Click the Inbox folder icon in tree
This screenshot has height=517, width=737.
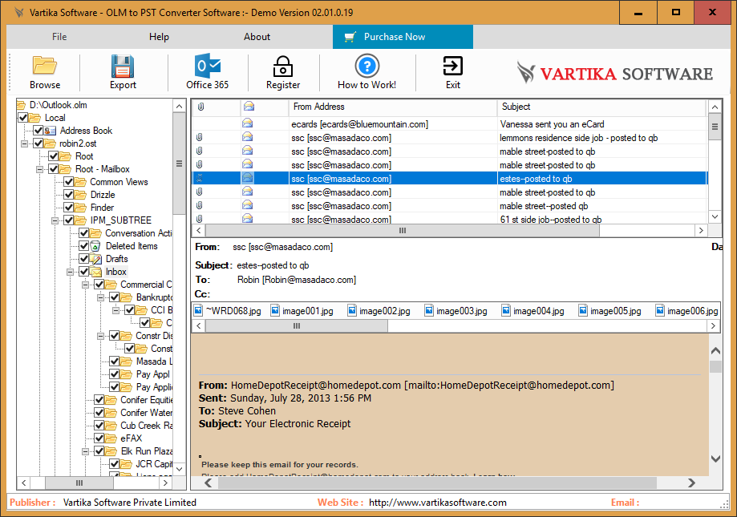(x=96, y=272)
